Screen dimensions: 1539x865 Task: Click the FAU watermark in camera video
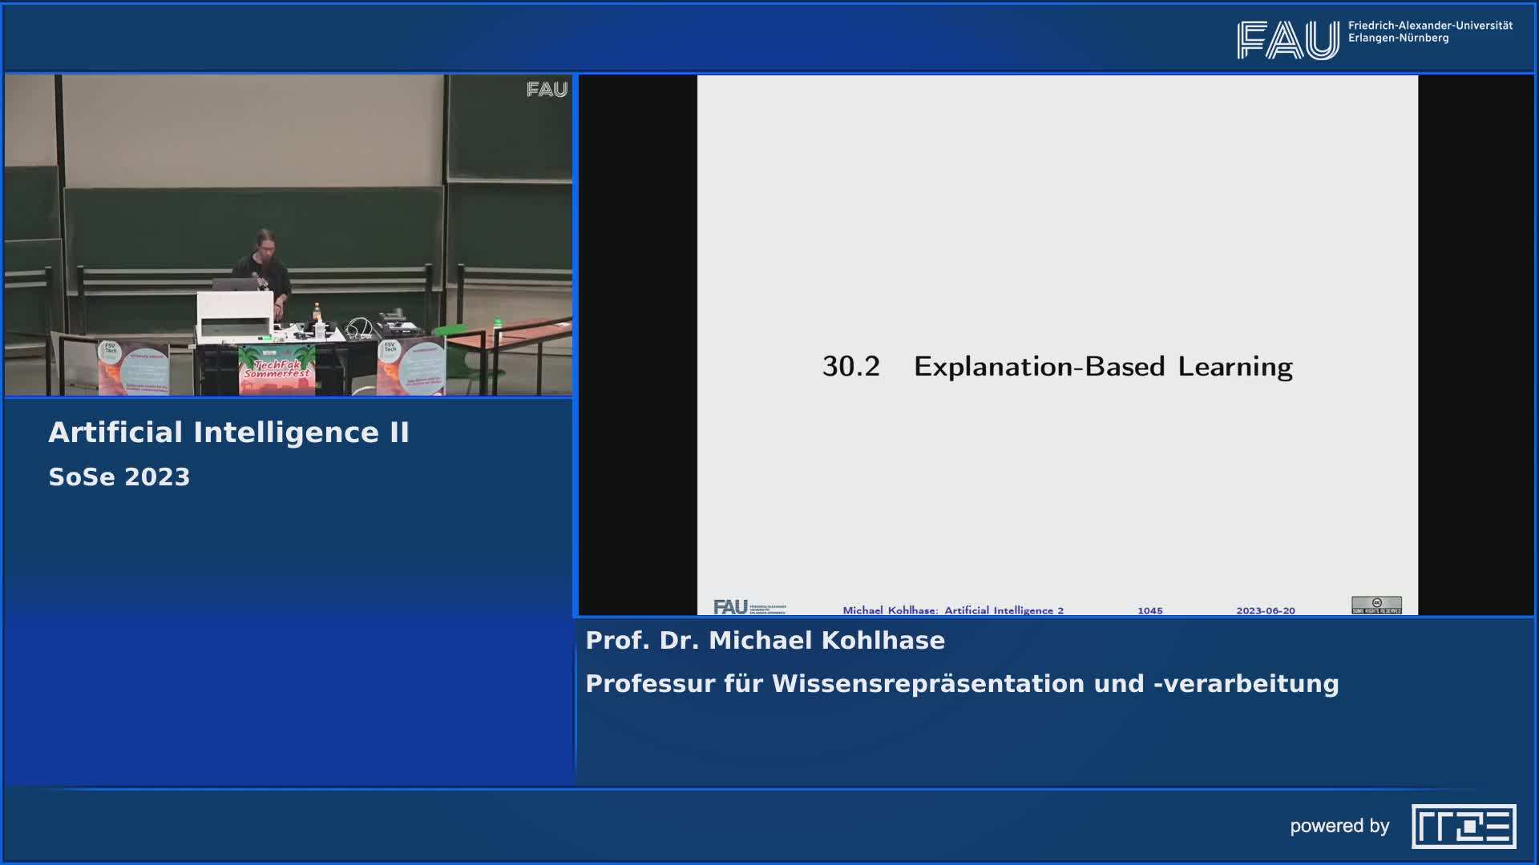point(547,90)
